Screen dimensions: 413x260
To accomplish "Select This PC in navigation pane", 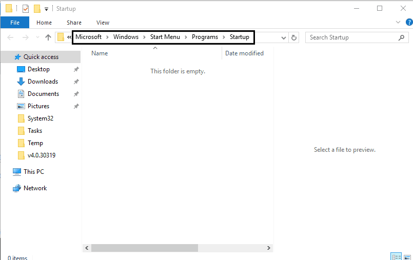I will (34, 172).
